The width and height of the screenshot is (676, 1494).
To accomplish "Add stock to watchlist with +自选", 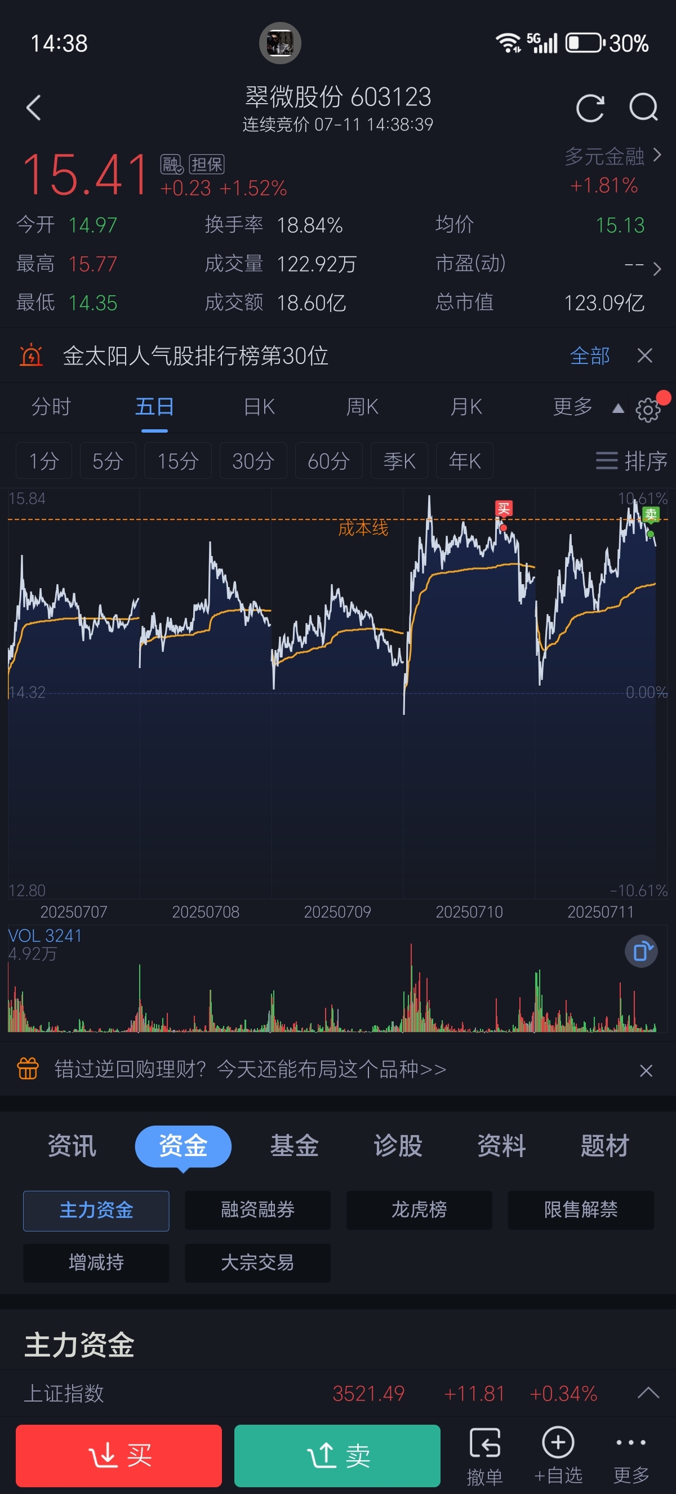I will coord(558,1456).
